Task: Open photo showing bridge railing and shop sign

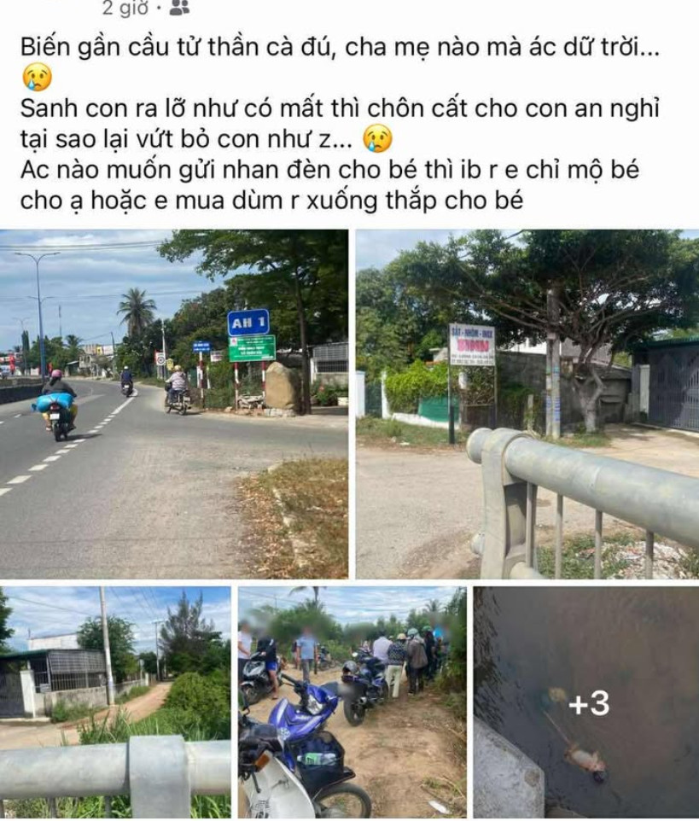Action: pyautogui.click(x=527, y=404)
